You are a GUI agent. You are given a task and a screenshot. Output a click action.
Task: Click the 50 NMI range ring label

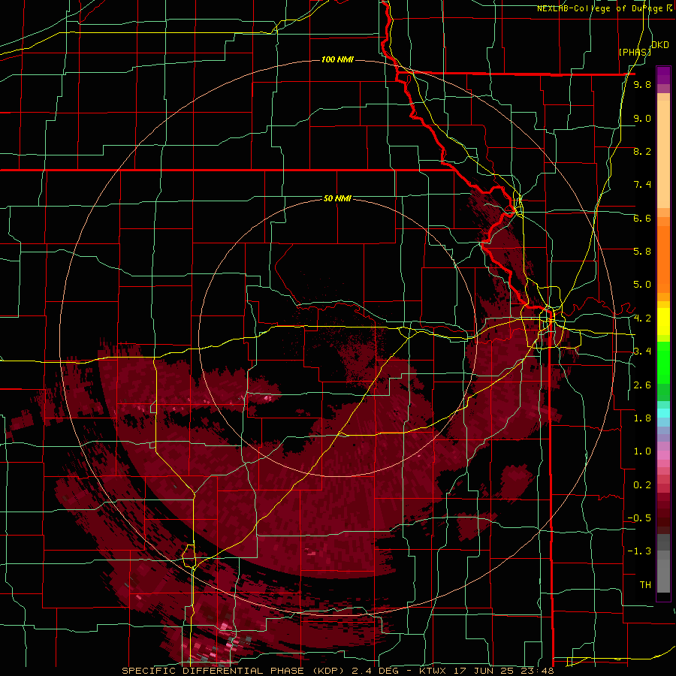[x=337, y=199]
